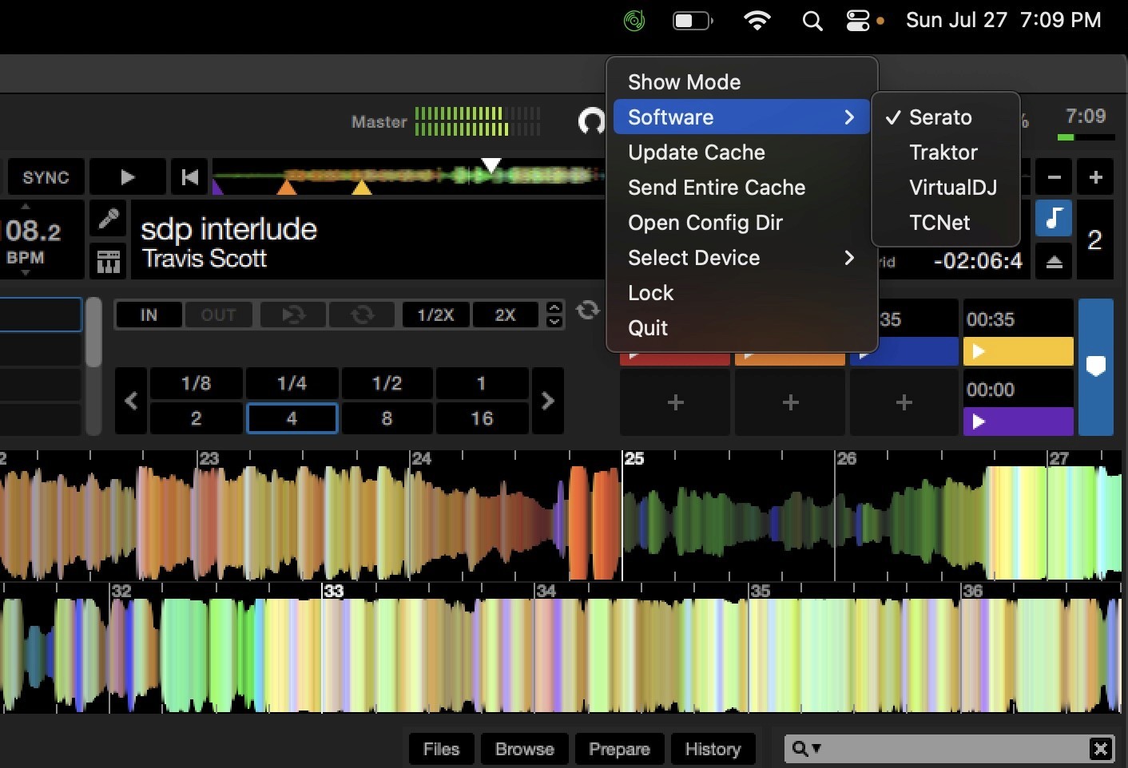This screenshot has width=1128, height=768.
Task: Open the edit track pencil icon
Action: pos(109,218)
